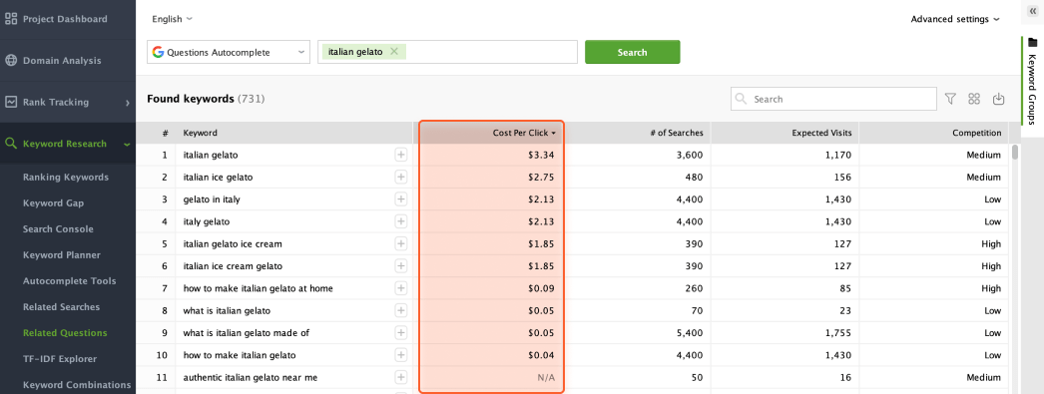Screen dimensions: 1044x394
Task: Open the Keyword Groups side tab
Action: [x=1032, y=81]
